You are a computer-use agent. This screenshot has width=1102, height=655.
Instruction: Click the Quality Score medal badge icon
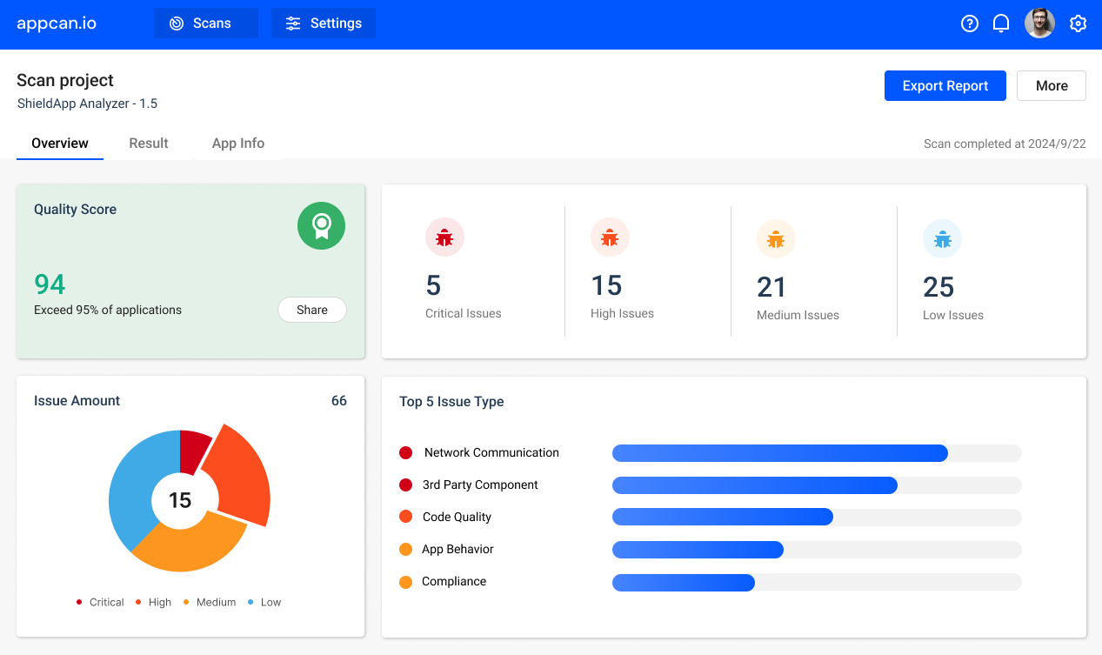[321, 225]
